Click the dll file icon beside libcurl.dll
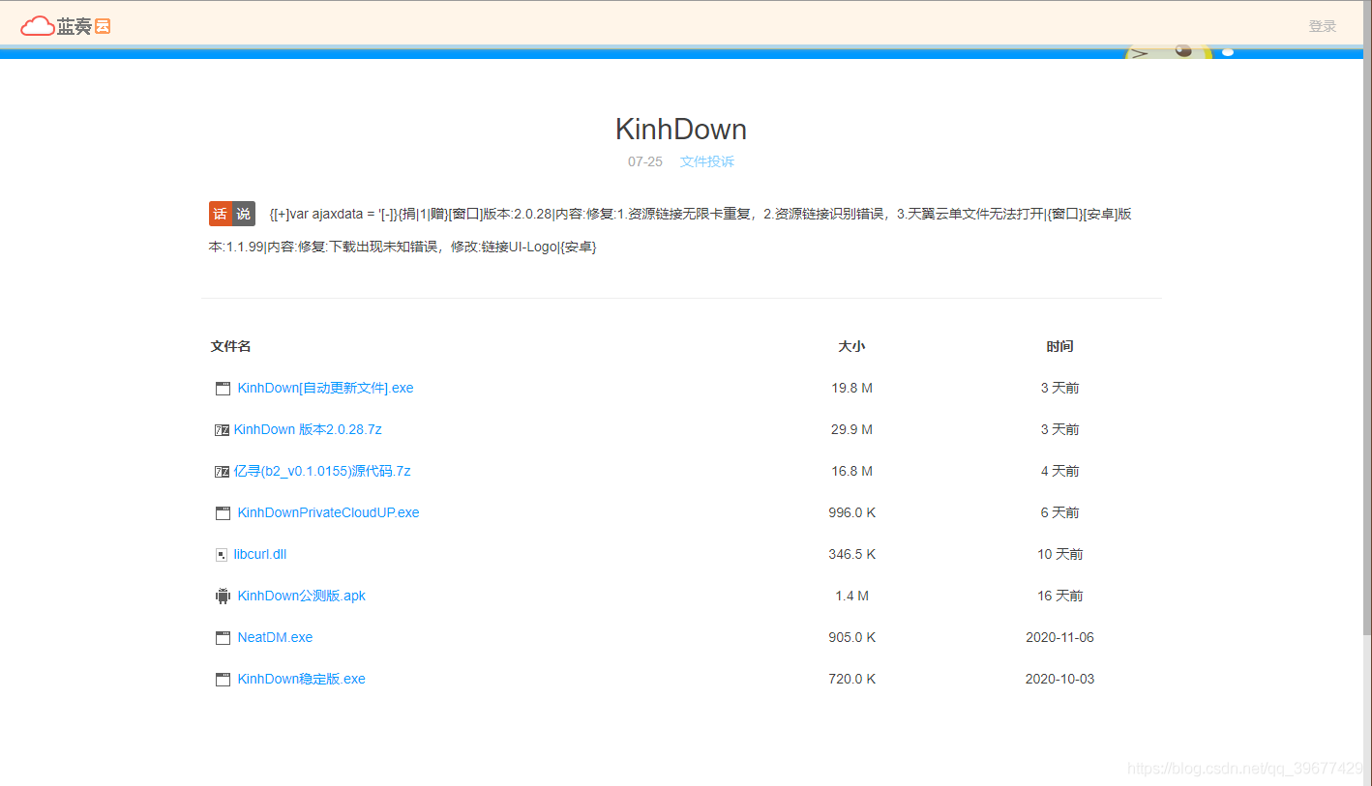 pos(221,555)
